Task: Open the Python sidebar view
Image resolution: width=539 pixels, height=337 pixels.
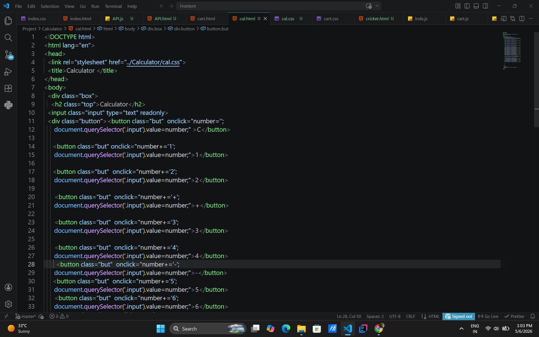Action: coord(8,105)
